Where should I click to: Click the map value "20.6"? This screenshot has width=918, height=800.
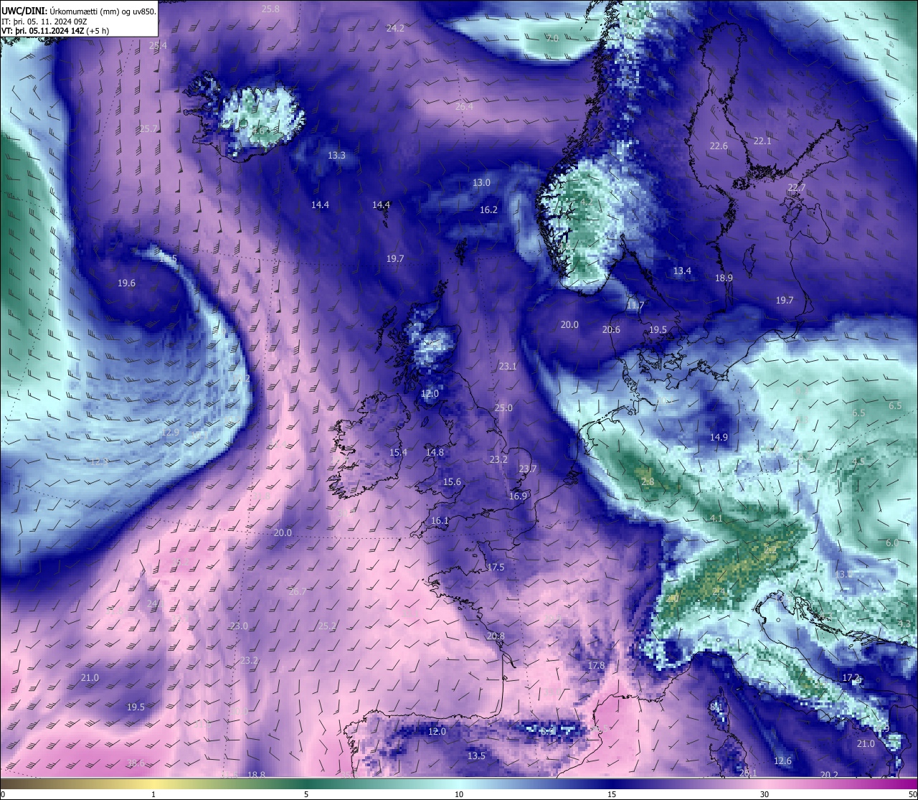coord(611,329)
